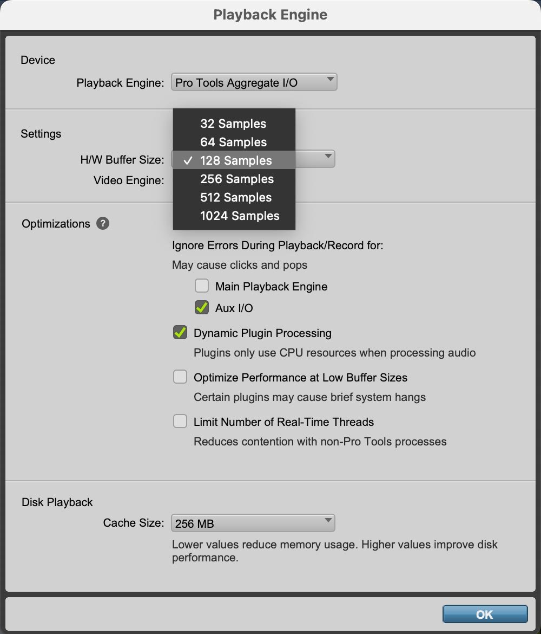Viewport: 541px width, 634px height.
Task: Click the Aux I/O label text
Action: coord(234,308)
